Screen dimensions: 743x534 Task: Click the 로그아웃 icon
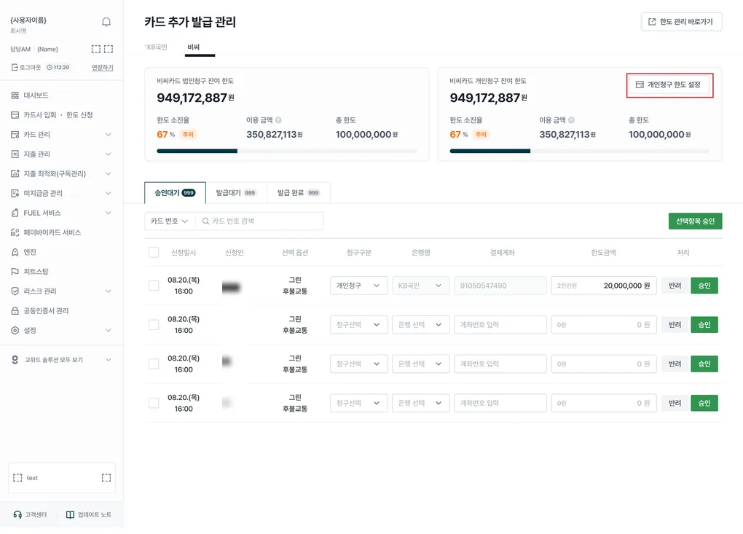(15, 67)
